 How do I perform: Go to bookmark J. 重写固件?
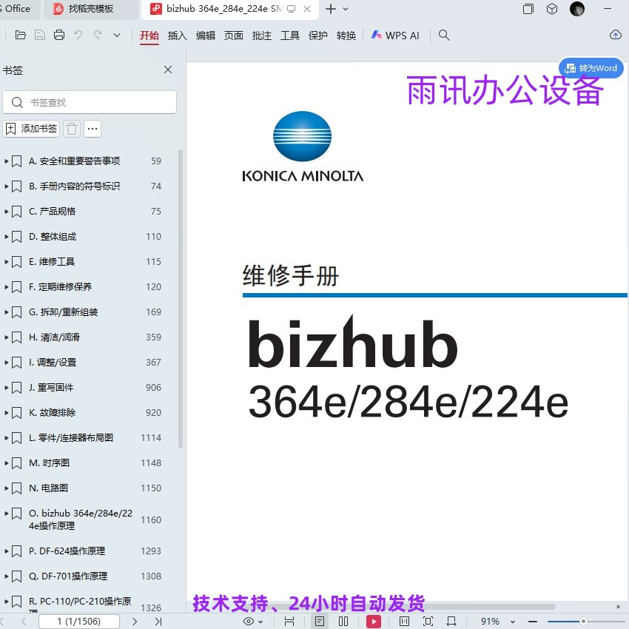(x=51, y=388)
